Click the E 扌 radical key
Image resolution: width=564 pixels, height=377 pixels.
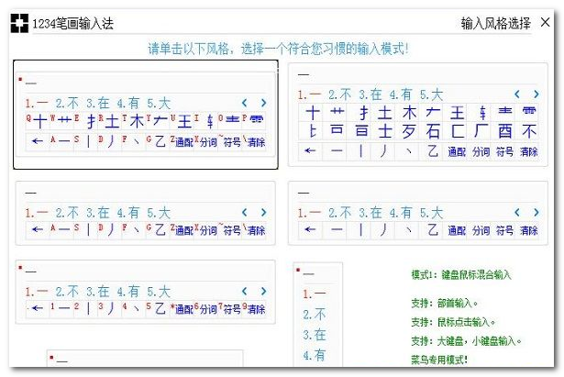tap(85, 122)
